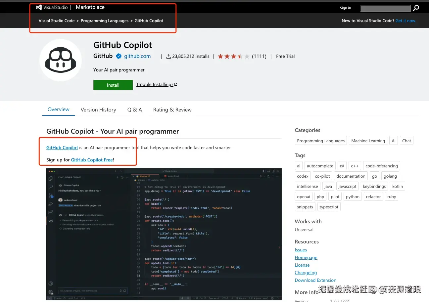This screenshot has width=429, height=302.
Task: Click the c# tag
Action: pyautogui.click(x=342, y=166)
